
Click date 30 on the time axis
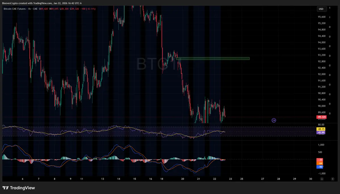(x=311, y=179)
